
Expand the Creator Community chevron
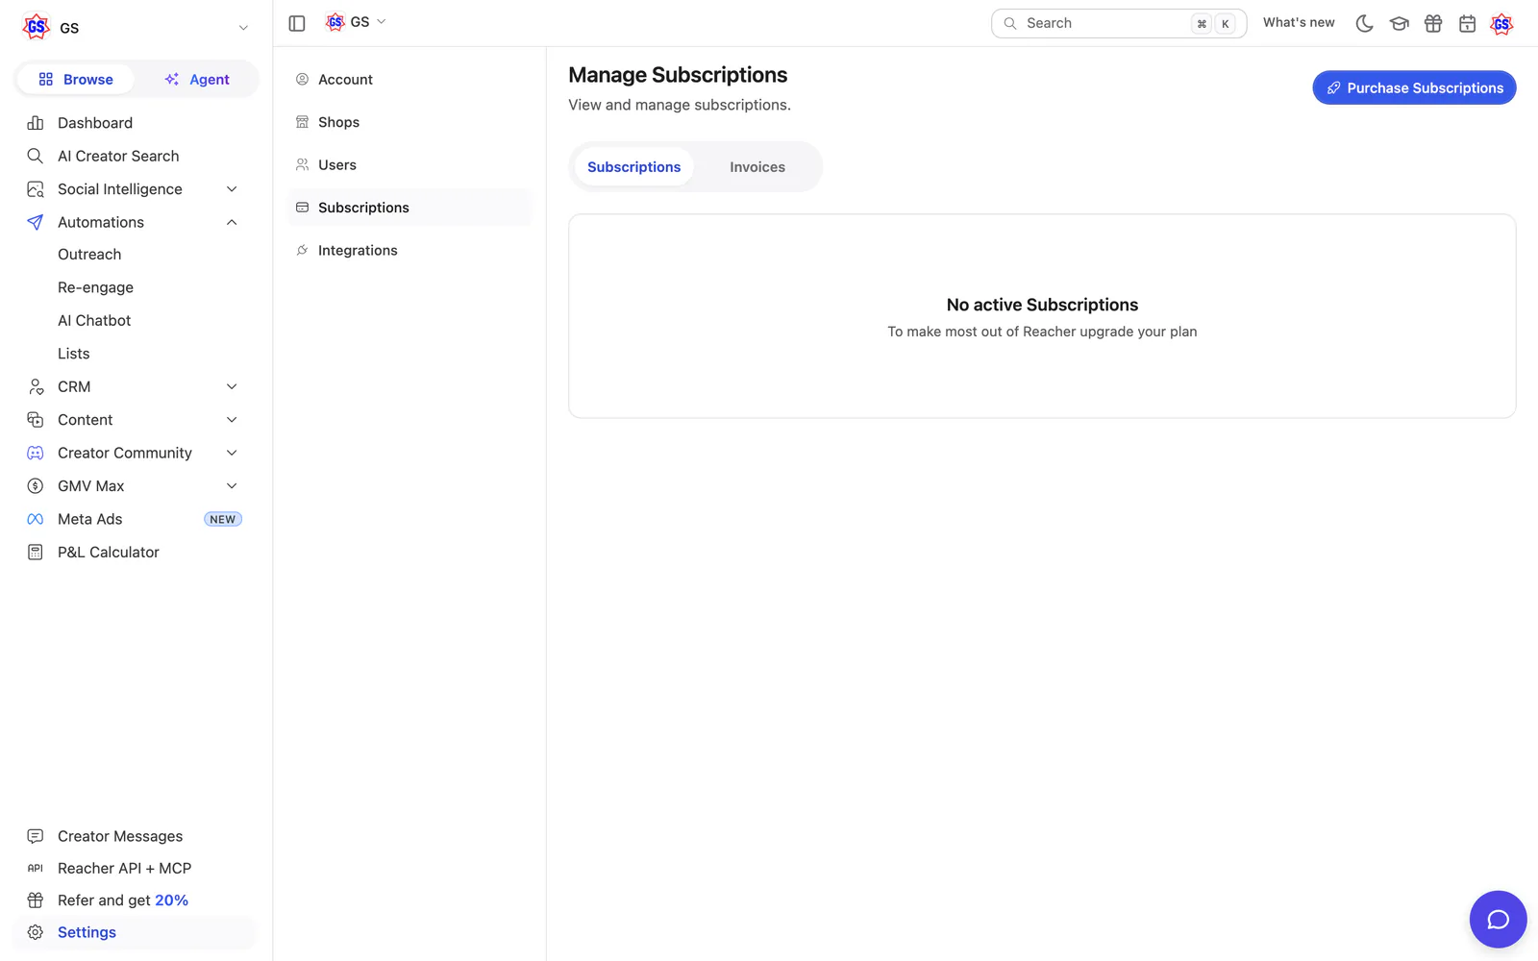232,453
